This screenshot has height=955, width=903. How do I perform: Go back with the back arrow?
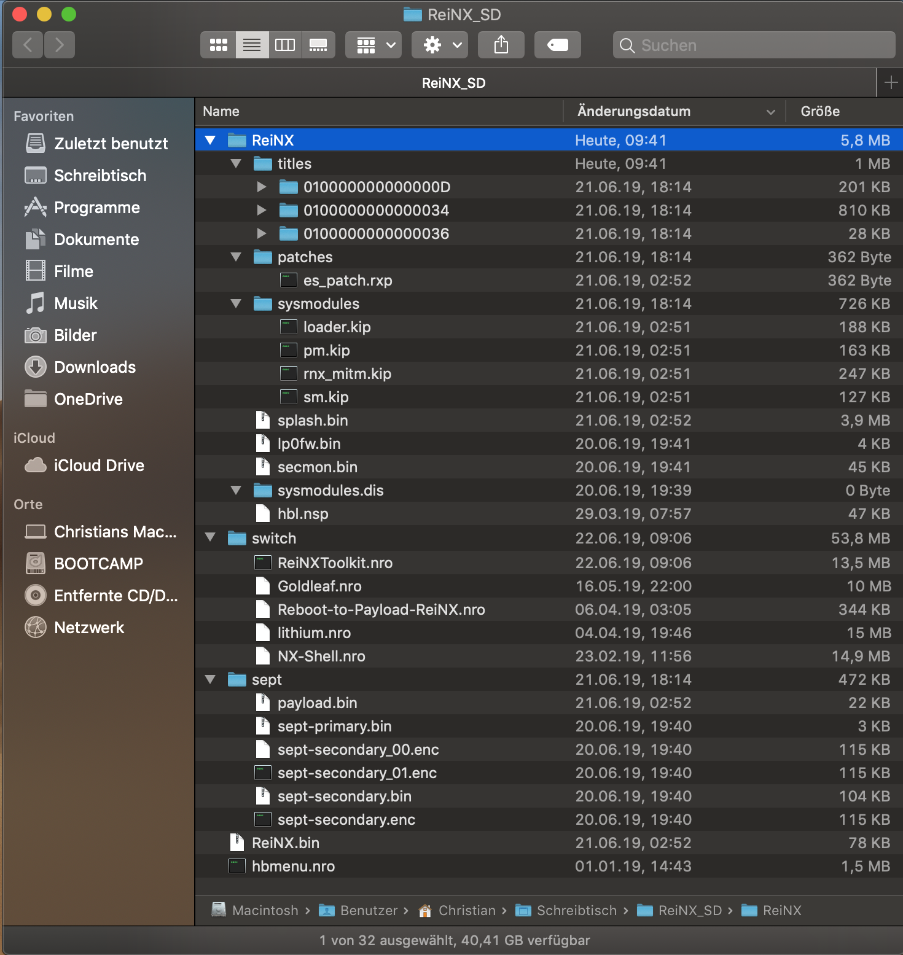(x=28, y=45)
